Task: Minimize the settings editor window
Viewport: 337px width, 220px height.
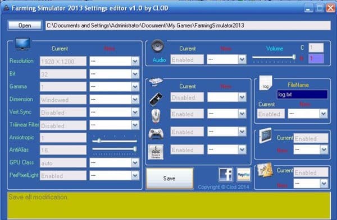Action: 309,8
